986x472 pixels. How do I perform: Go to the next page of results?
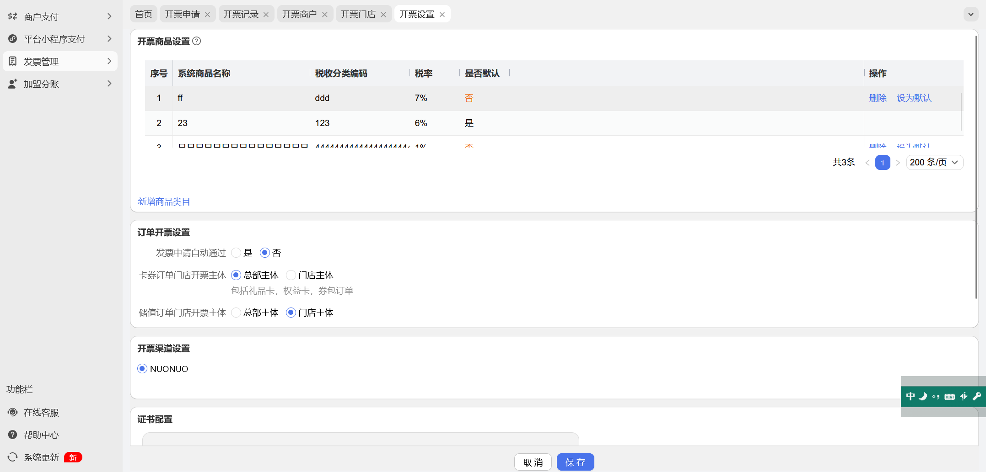[898, 163]
